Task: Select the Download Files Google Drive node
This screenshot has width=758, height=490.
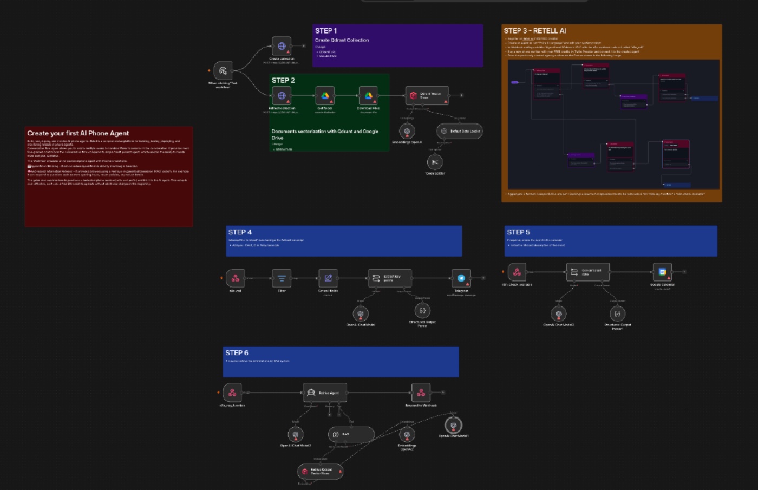Action: (368, 96)
